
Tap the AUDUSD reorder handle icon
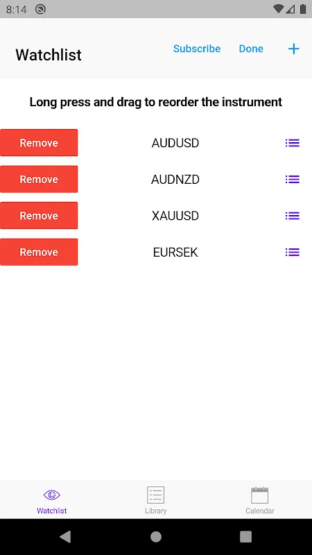[x=292, y=143]
